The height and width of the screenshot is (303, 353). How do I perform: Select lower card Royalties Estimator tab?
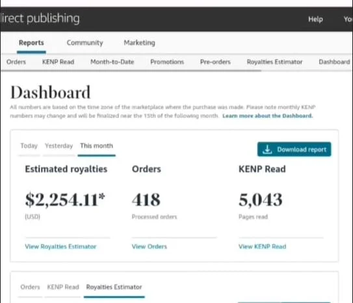pyautogui.click(x=114, y=287)
